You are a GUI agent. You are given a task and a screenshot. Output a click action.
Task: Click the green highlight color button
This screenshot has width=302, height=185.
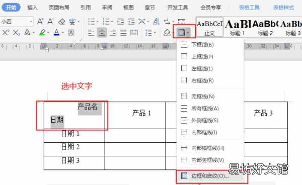pyautogui.click(x=42, y=33)
